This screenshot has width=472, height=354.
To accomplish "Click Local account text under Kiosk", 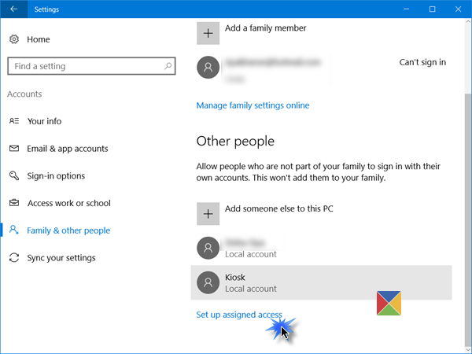I will tap(250, 289).
